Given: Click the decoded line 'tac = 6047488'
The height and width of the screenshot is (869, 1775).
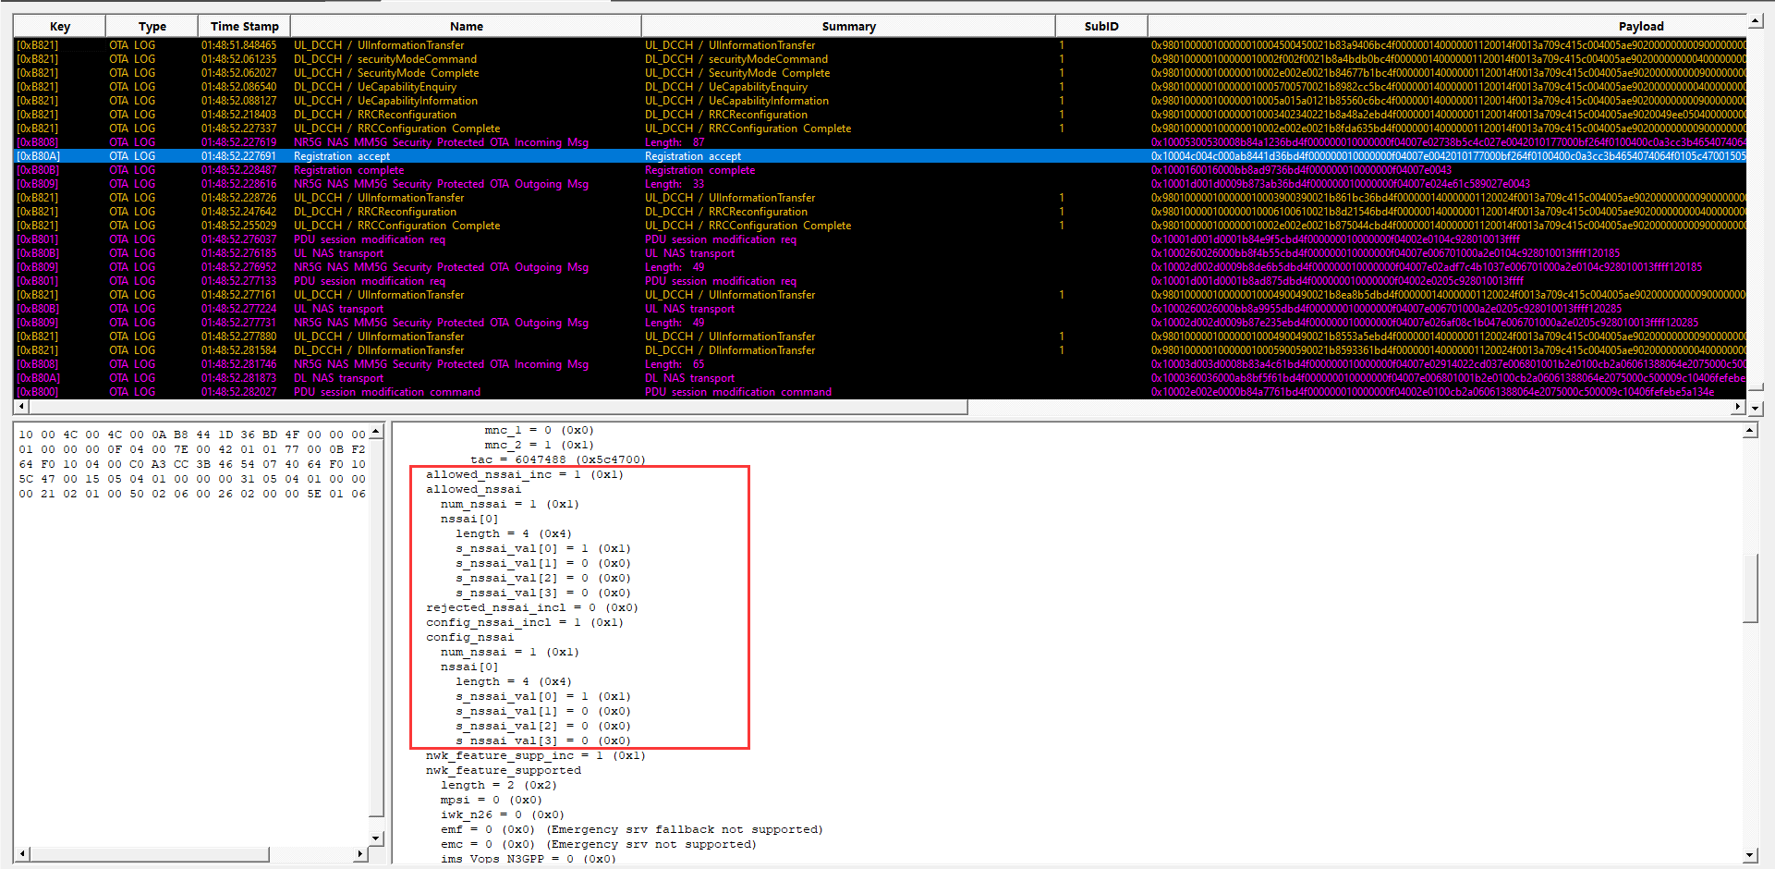Looking at the screenshot, I should [x=557, y=459].
